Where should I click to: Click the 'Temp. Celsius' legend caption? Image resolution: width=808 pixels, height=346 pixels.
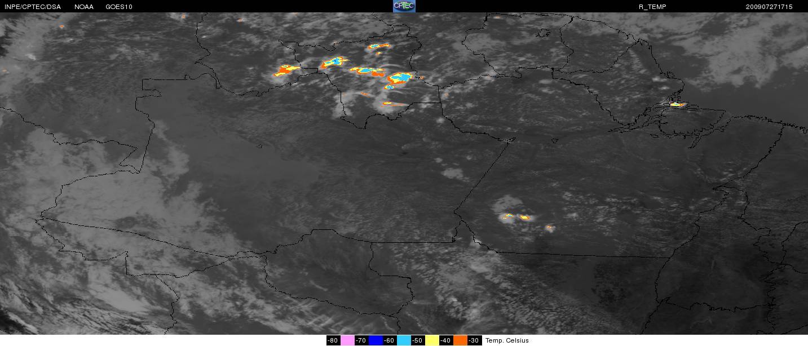(507, 340)
